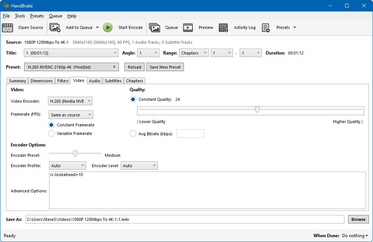Open the Angle dropdown
The image size is (373, 242).
pyautogui.click(x=148, y=53)
